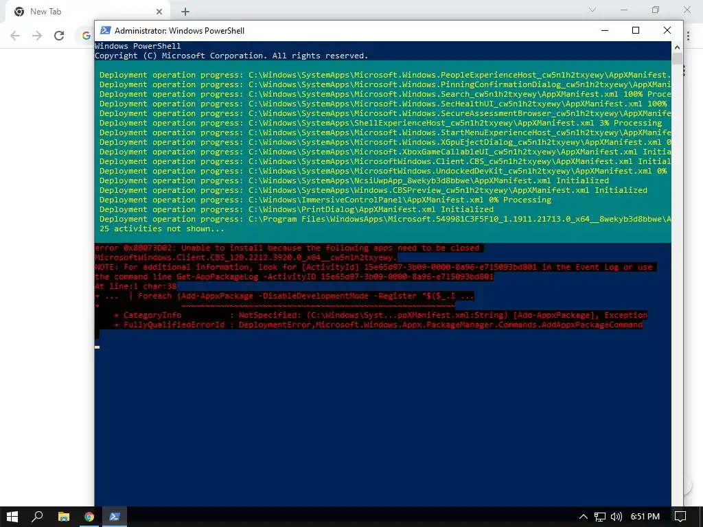Viewport: 703px width, 527px height.
Task: Click "Copyright (C) Microsoft Corporation" line
Action: 231,56
